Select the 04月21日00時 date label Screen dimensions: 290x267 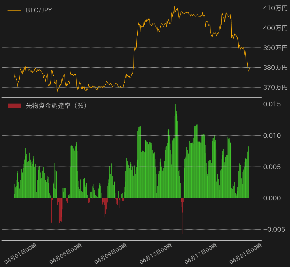(x=246, y=254)
